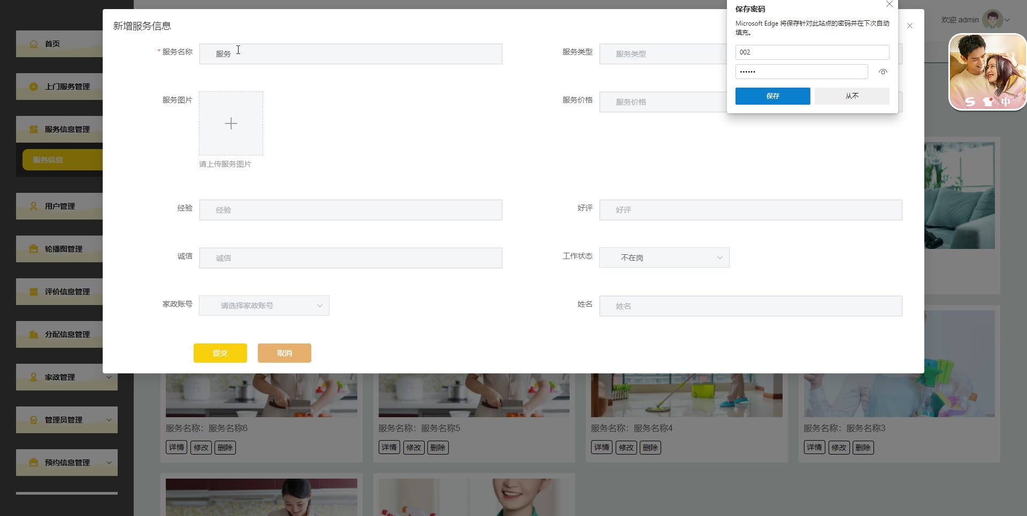Expand the 管理员管理 menu chevron
The image size is (1027, 516).
109,420
